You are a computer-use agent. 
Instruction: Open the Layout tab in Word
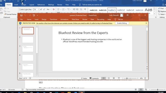[x=32, y=5]
